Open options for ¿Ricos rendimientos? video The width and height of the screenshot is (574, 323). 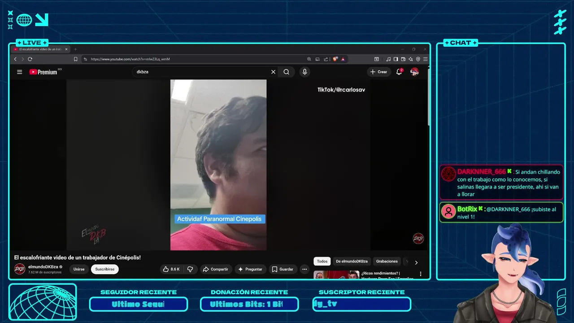[421, 274]
